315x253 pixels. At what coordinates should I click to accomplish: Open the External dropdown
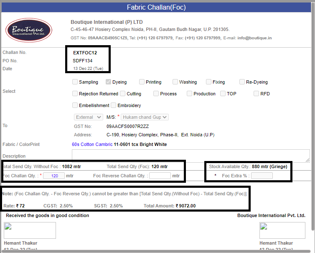click(x=89, y=117)
